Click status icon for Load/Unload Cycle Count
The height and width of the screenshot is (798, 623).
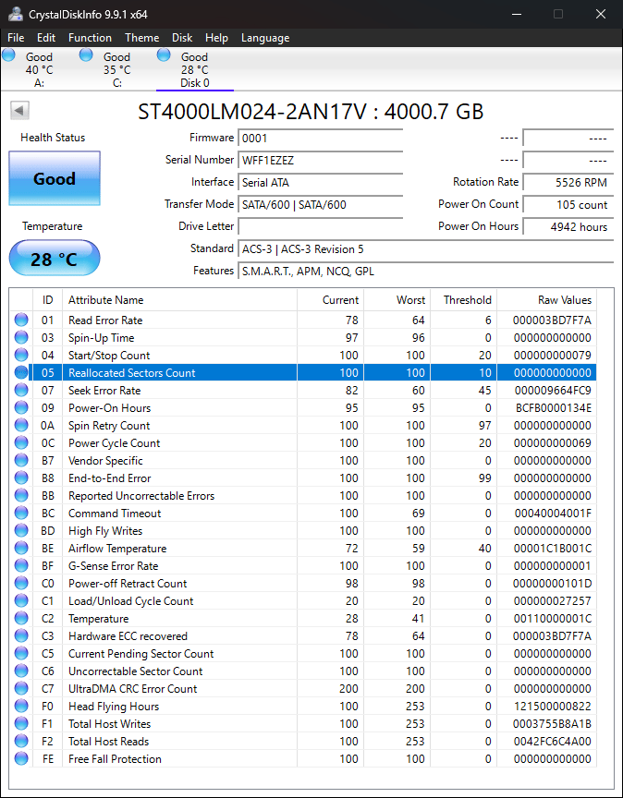(x=21, y=601)
